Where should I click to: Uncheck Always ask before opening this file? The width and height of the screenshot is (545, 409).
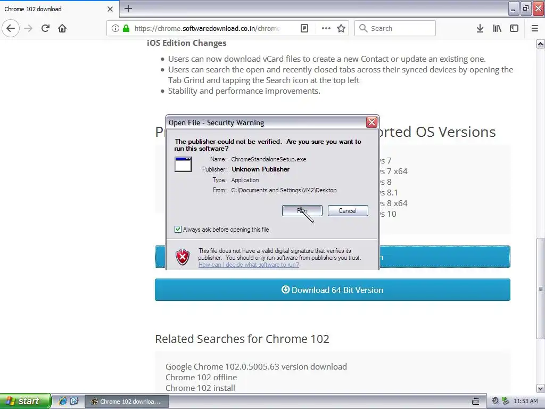(178, 230)
